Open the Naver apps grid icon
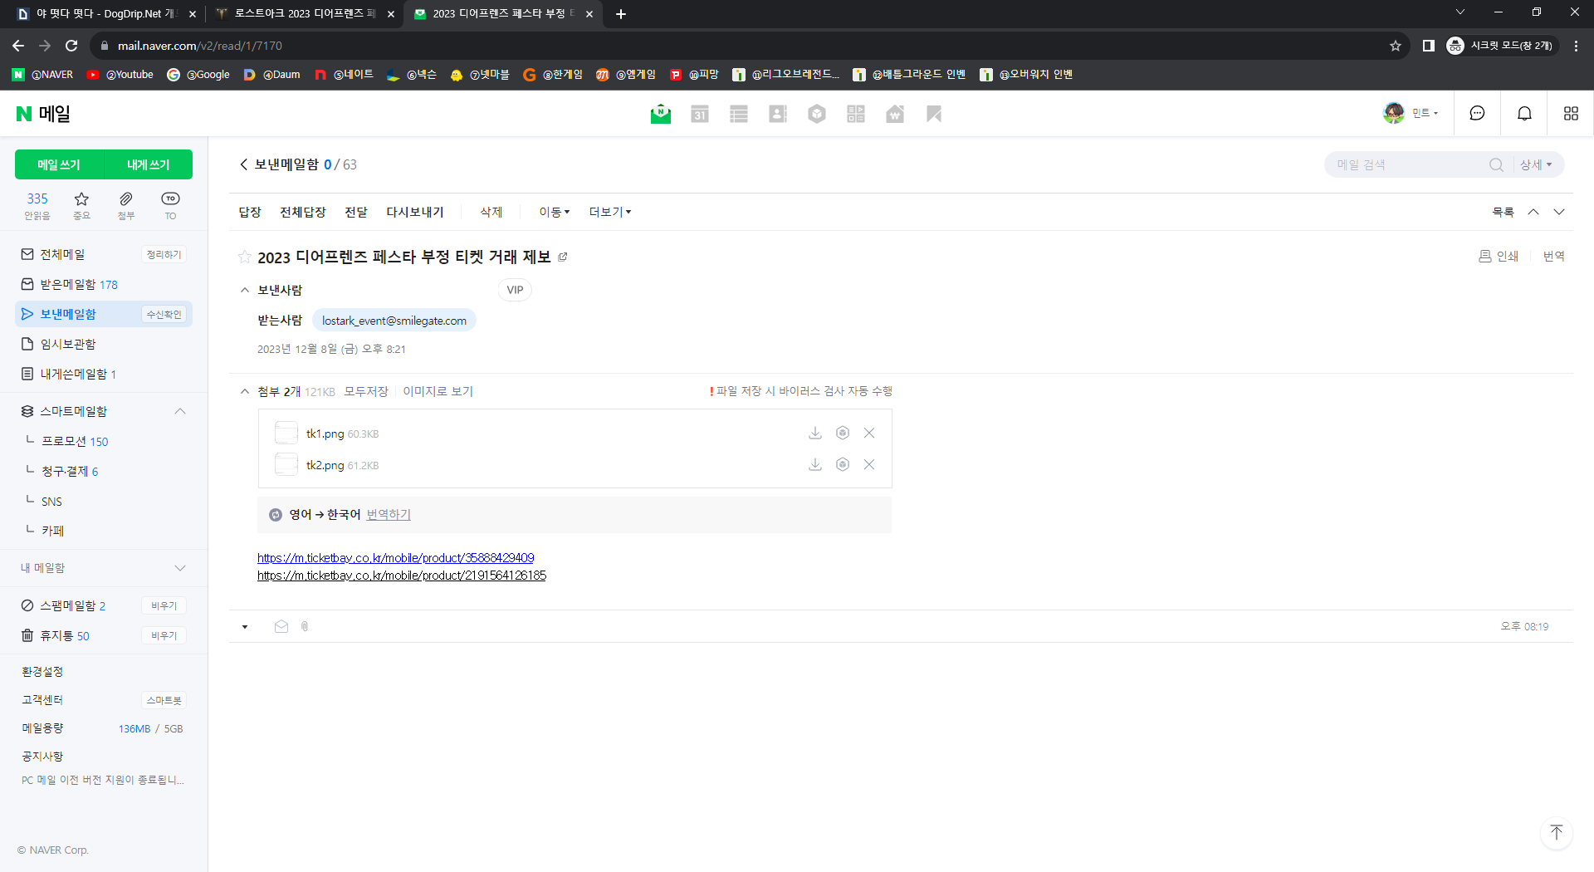1594x872 pixels. [1571, 114]
